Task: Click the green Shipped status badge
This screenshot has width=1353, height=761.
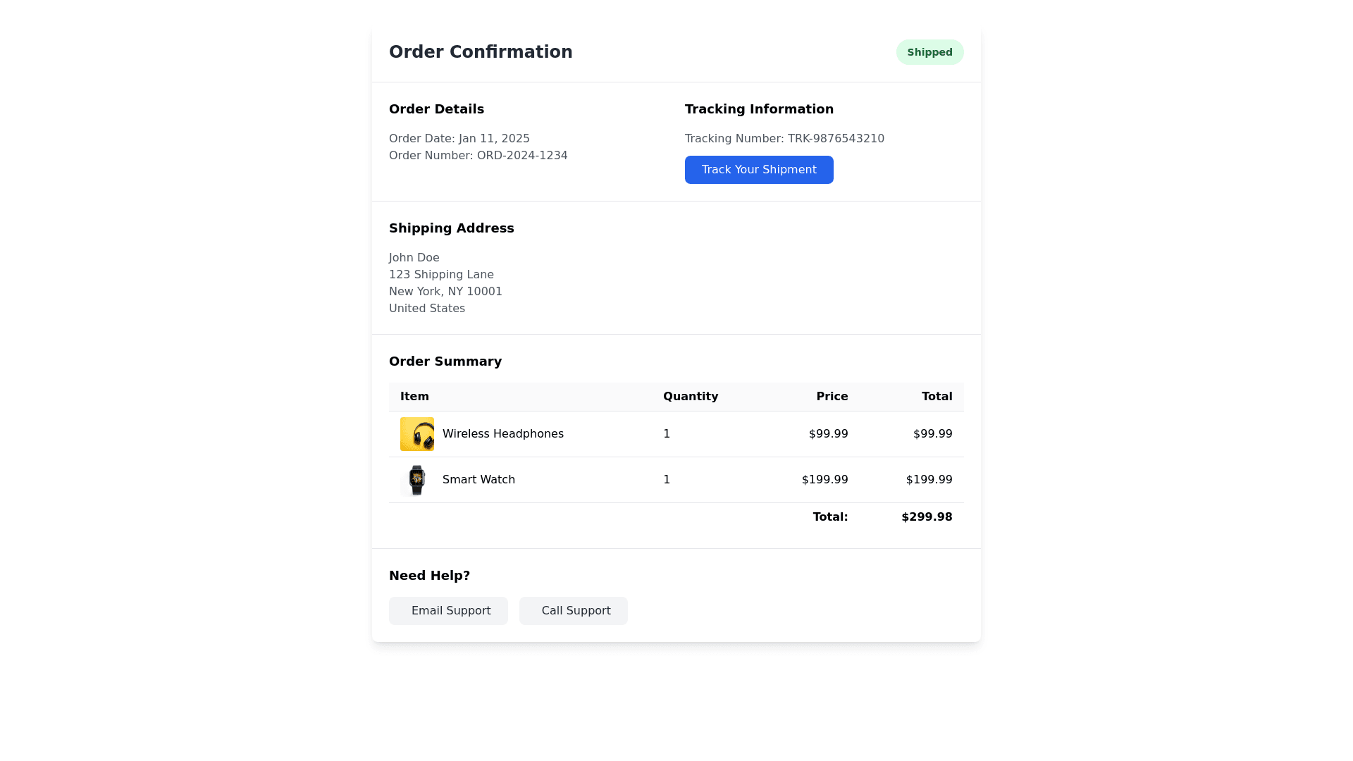Action: [929, 52]
